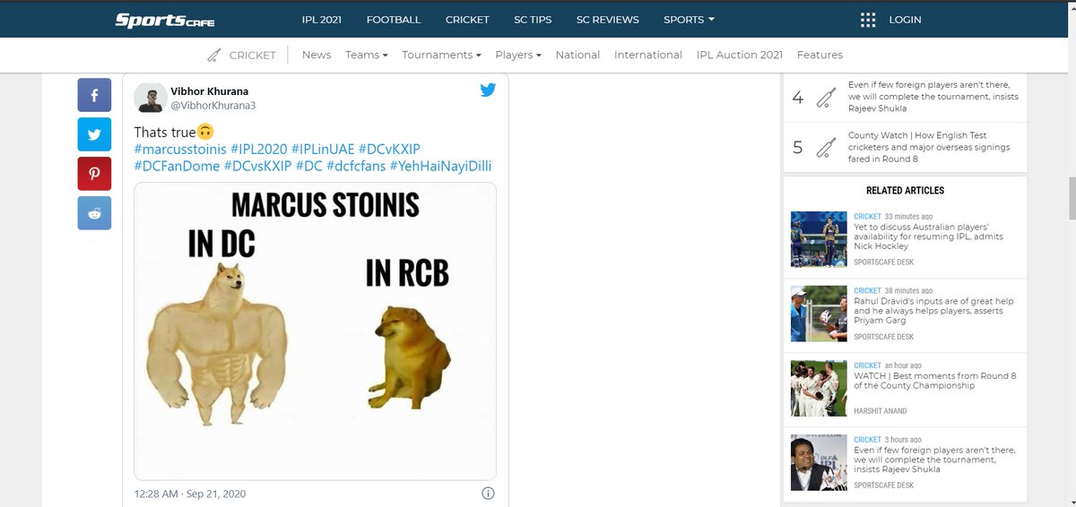
Task: Go to the International tab
Action: pyautogui.click(x=648, y=55)
